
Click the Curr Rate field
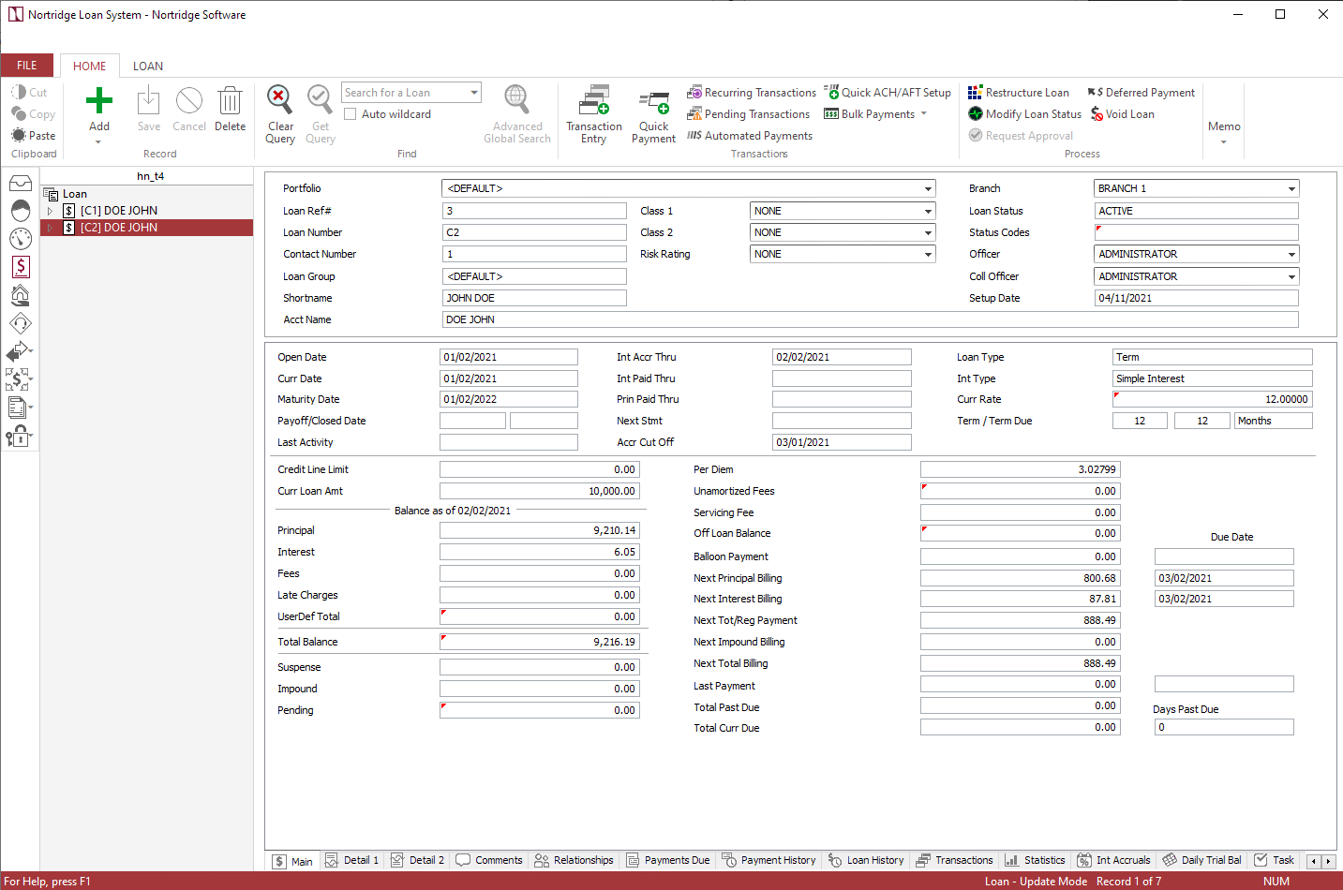tap(1212, 399)
